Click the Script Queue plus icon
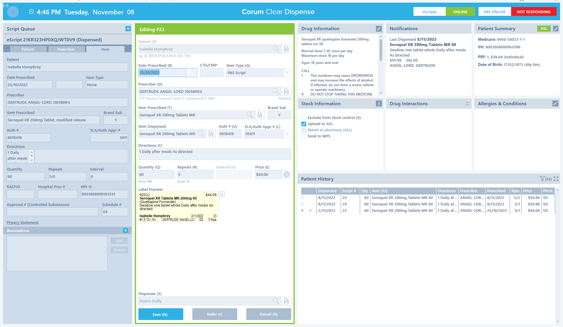Image resolution: width=563 pixels, height=327 pixels. (x=128, y=29)
